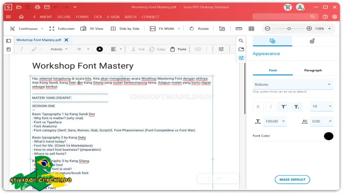Toggle the ruler icon
Image resolution: width=343 pixels, height=193 pixels.
click(238, 29)
